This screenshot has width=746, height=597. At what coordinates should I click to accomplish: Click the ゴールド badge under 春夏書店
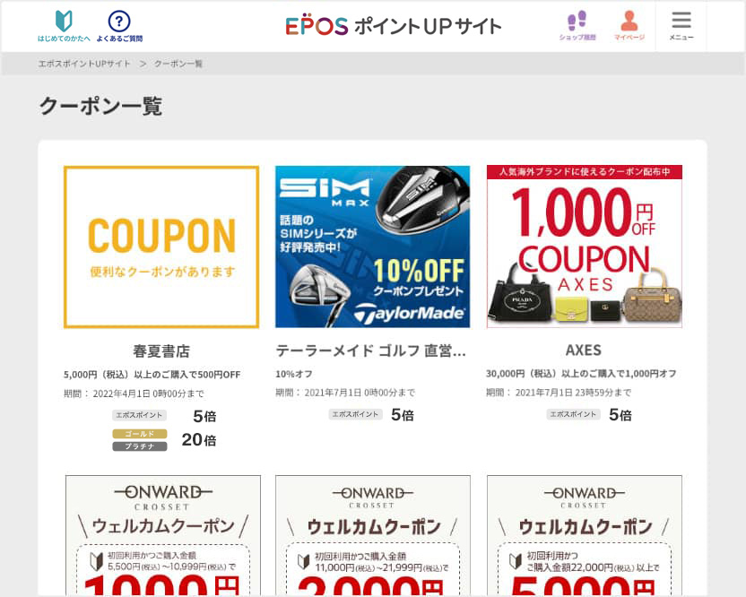tap(140, 434)
